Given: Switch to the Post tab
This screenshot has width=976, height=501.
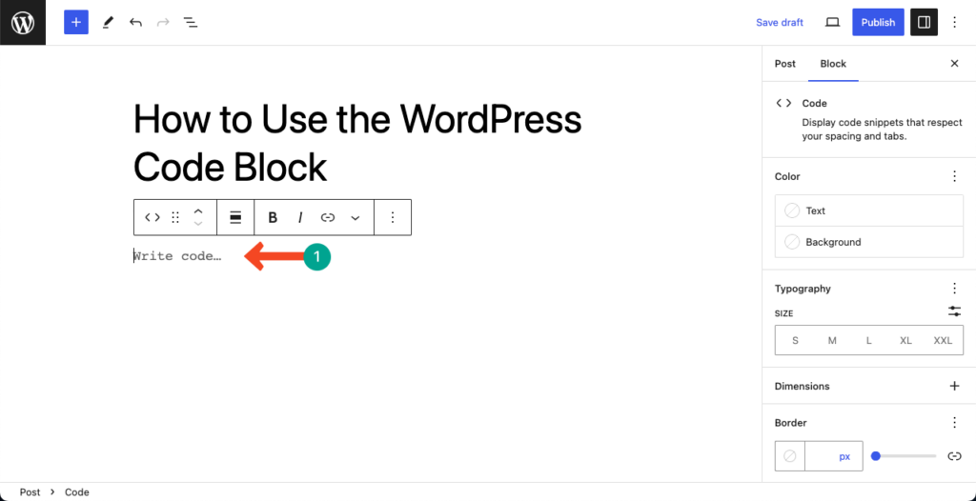Looking at the screenshot, I should pyautogui.click(x=785, y=64).
